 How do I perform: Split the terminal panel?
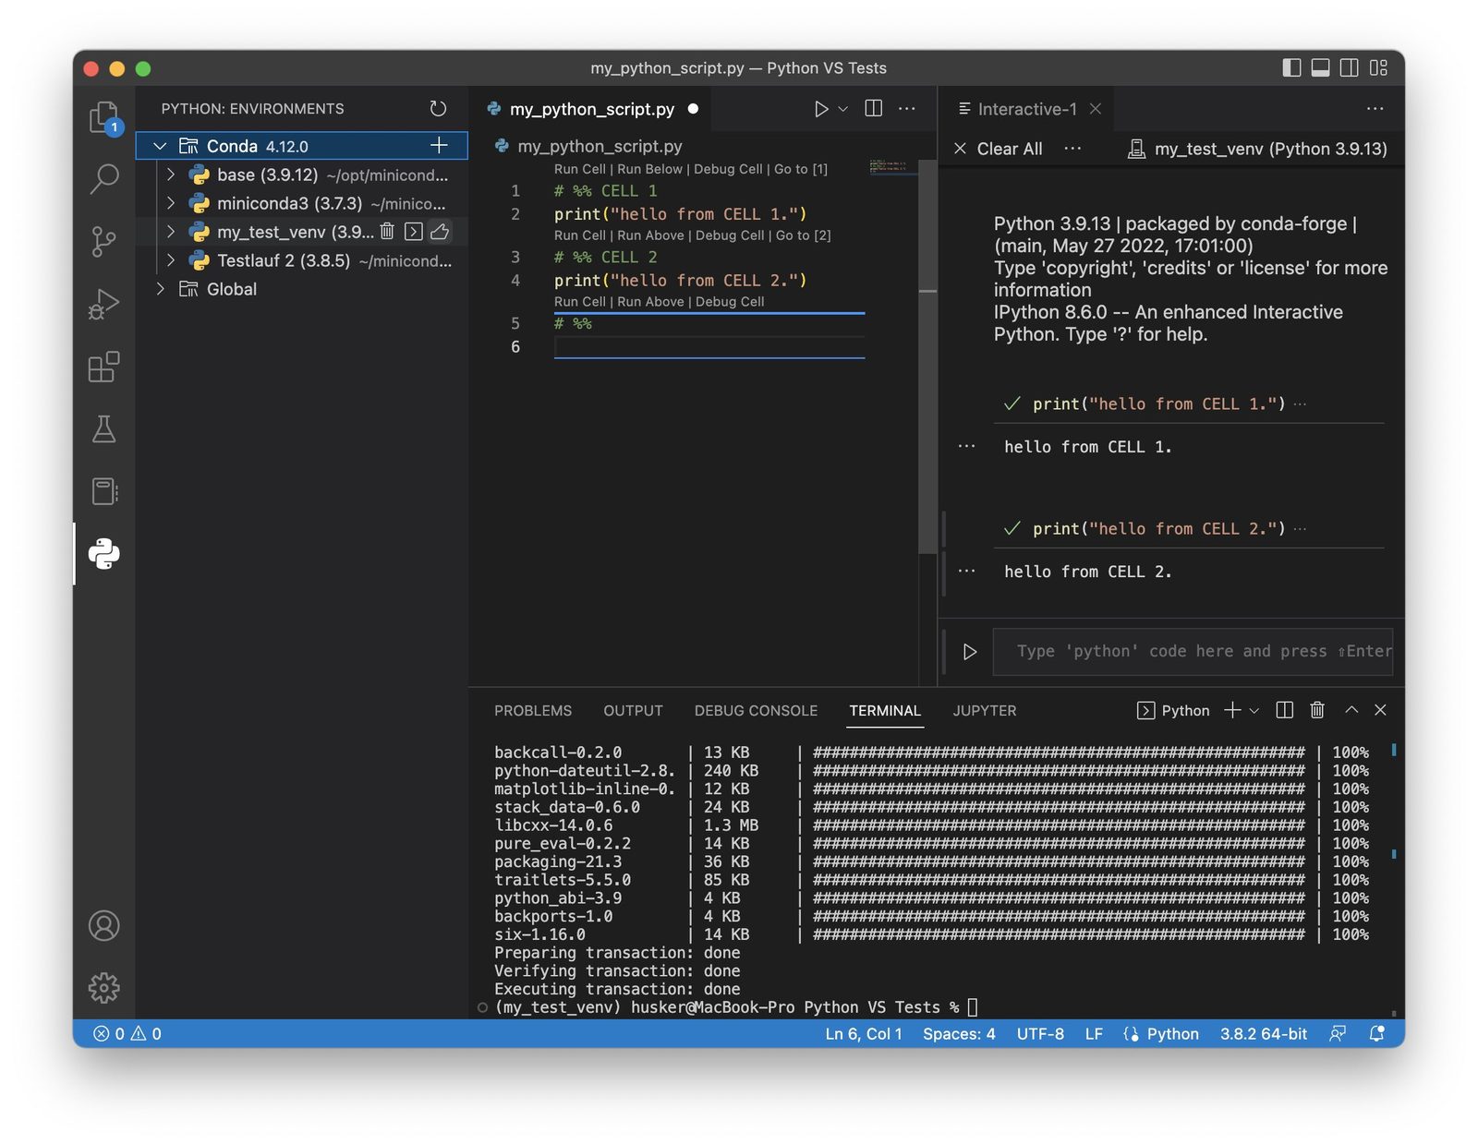point(1284,710)
